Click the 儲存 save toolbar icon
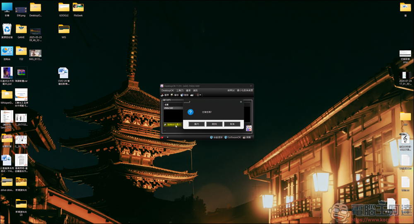The width and height of the screenshot is (414, 224). [x=175, y=95]
